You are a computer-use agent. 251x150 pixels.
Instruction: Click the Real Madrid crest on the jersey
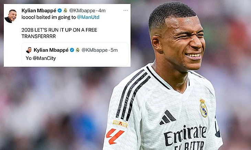(x=204, y=108)
